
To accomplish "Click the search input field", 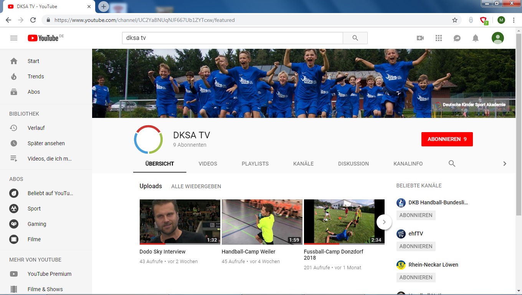I will click(232, 38).
